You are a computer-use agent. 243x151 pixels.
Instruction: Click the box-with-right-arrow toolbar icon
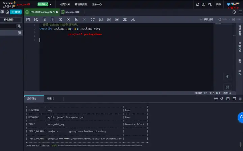(x=117, y=19)
